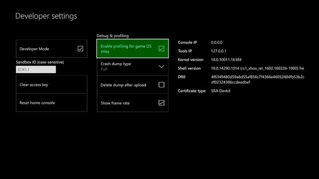Image resolution: width=319 pixels, height=179 pixels.
Task: Disable the Show frame rate checkbox
Action: coord(161,103)
